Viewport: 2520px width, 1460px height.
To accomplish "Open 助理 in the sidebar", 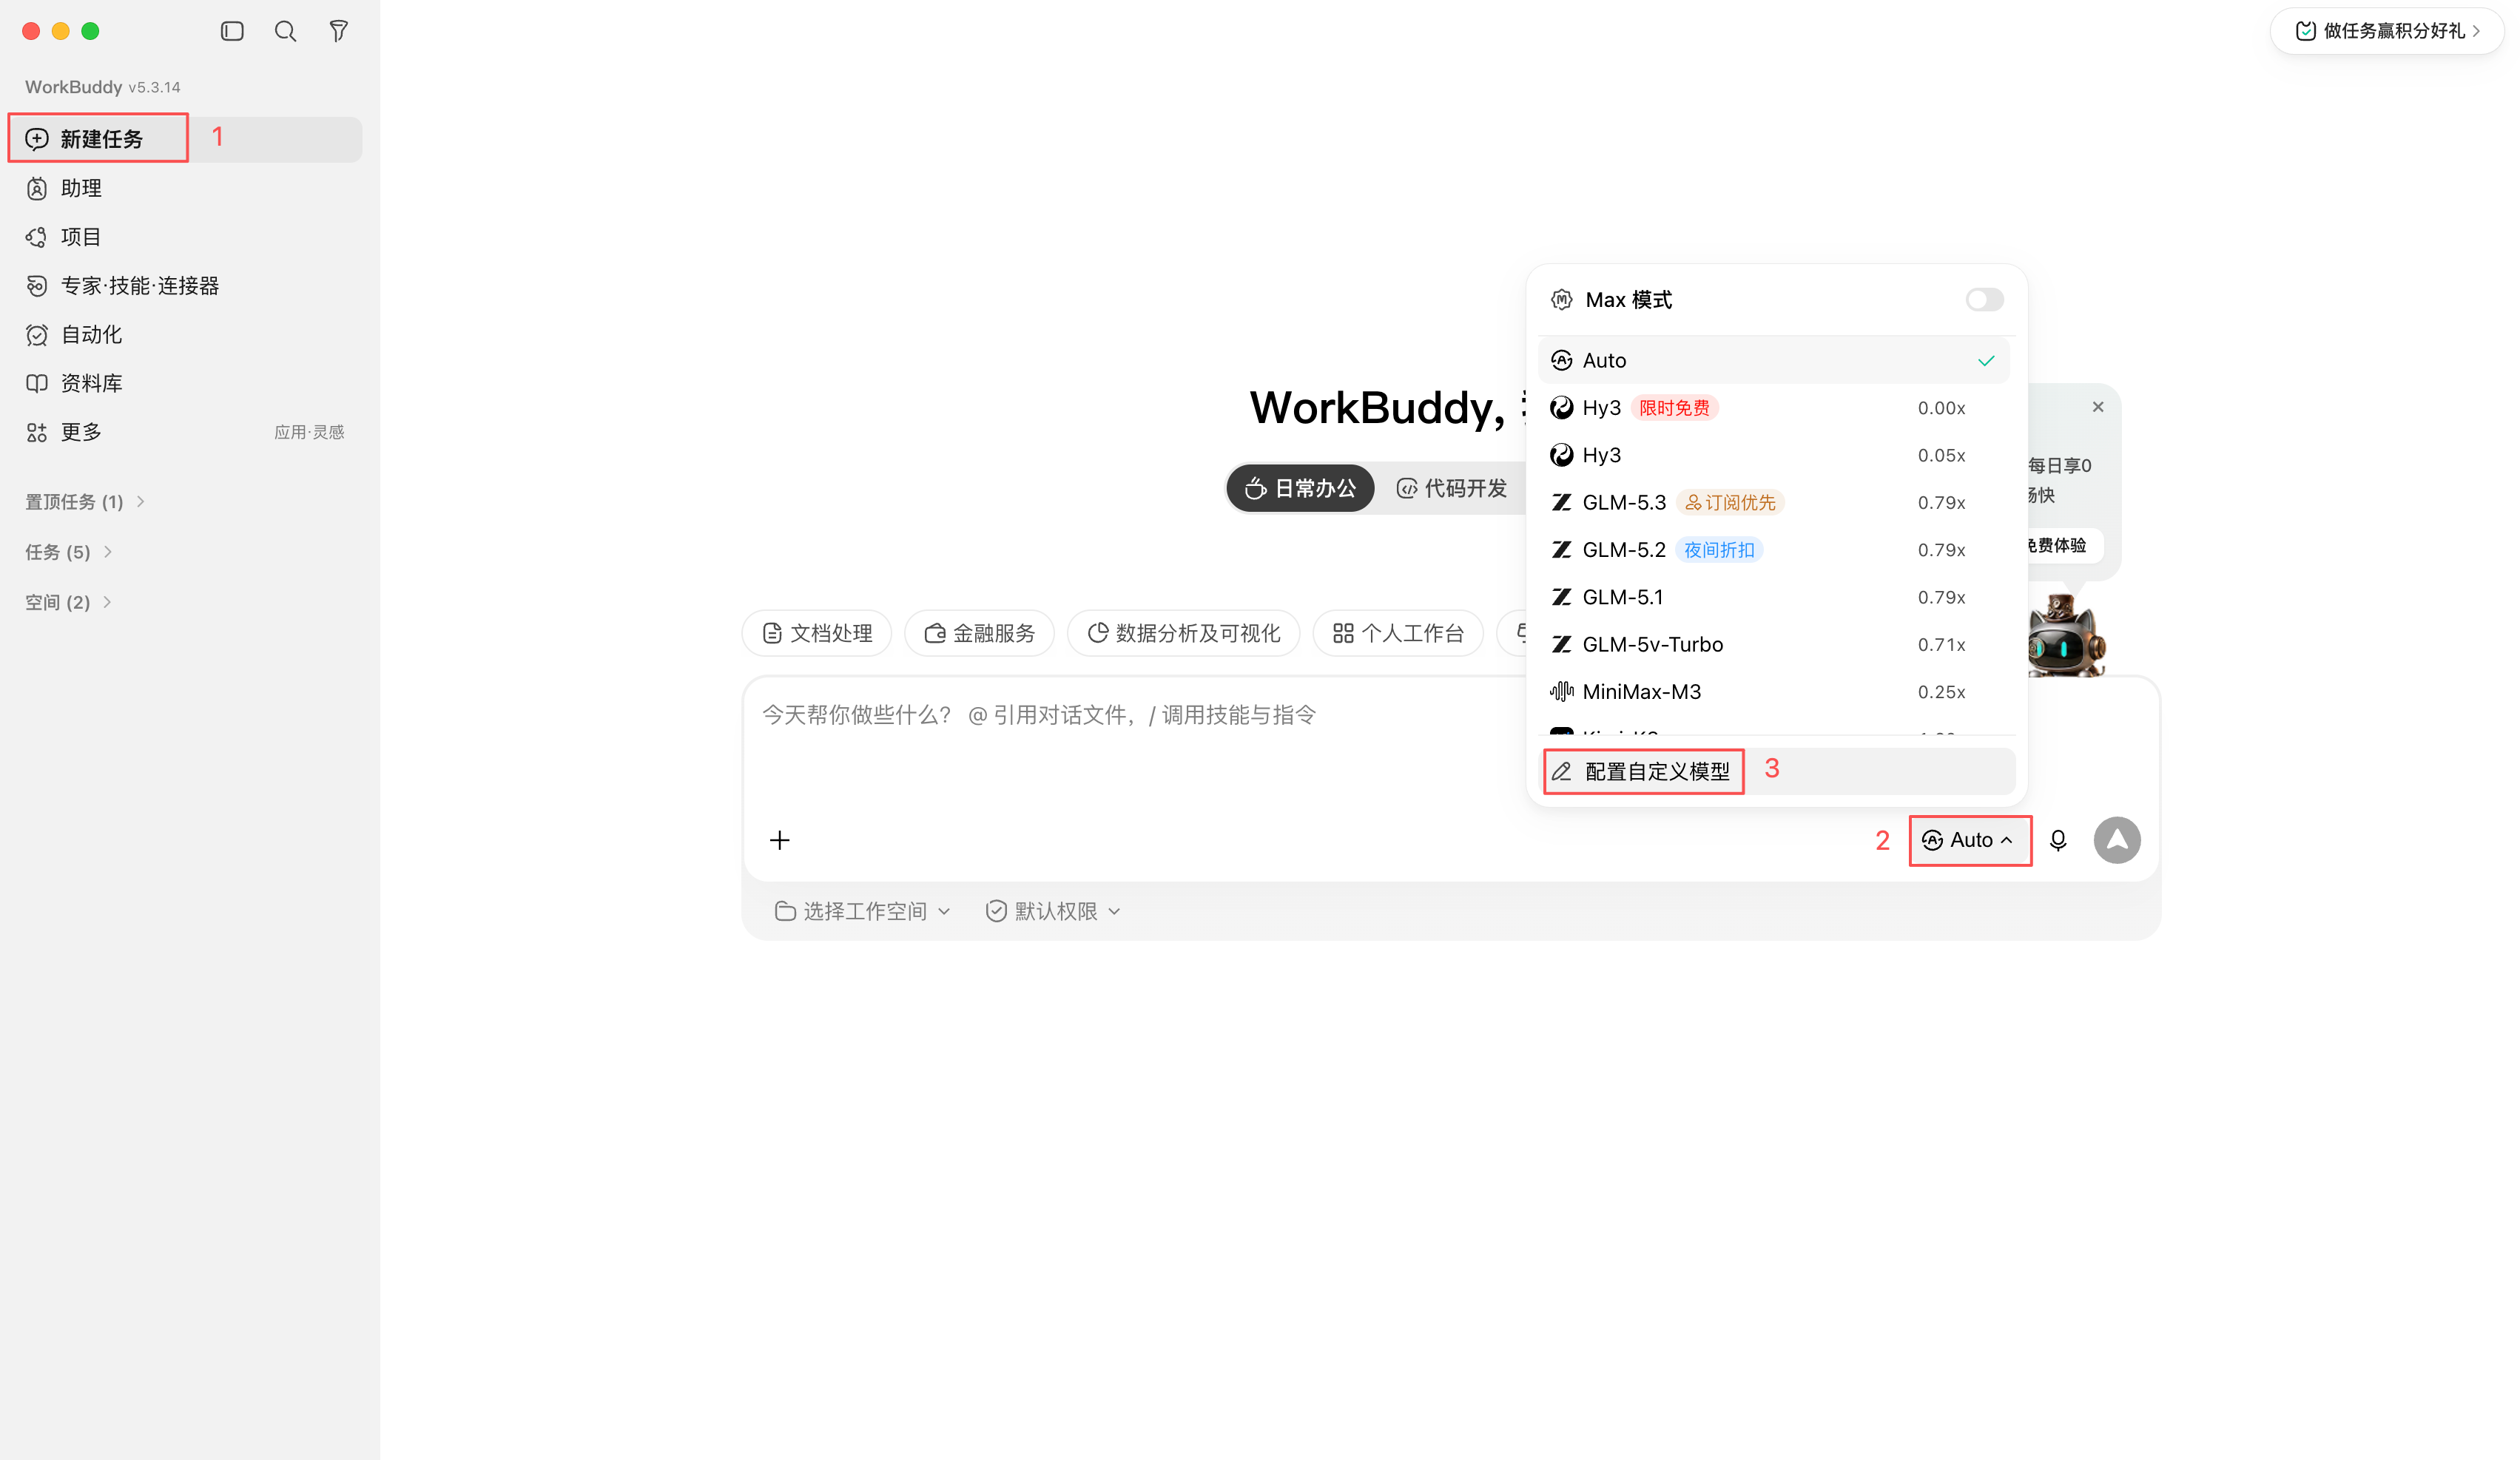I will coord(186,188).
